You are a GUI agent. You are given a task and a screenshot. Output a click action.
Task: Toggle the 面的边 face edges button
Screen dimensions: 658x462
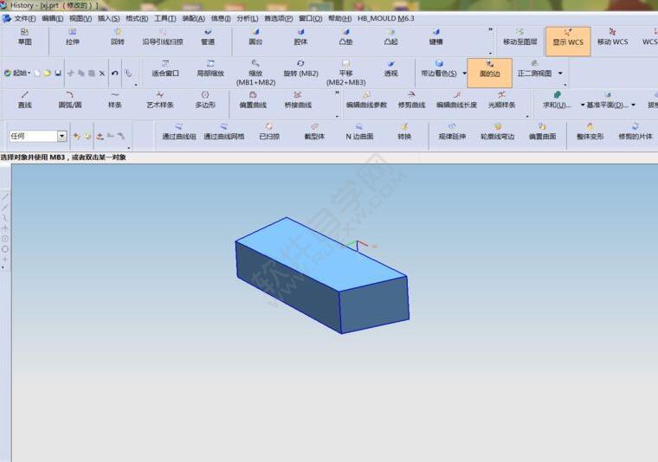point(489,73)
